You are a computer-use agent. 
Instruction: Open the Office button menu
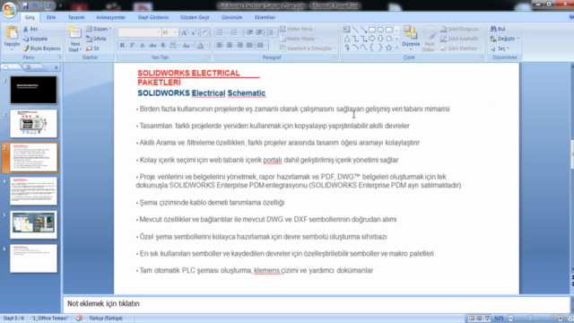[x=9, y=9]
